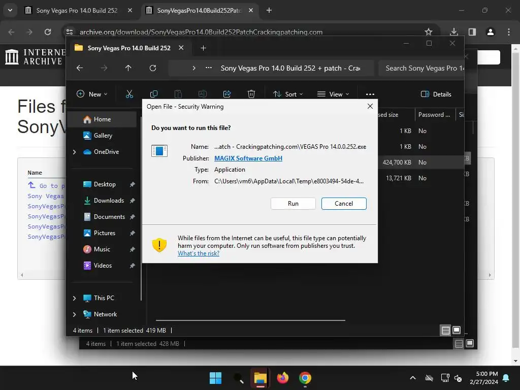Go back in File Explorer

[x=80, y=68]
